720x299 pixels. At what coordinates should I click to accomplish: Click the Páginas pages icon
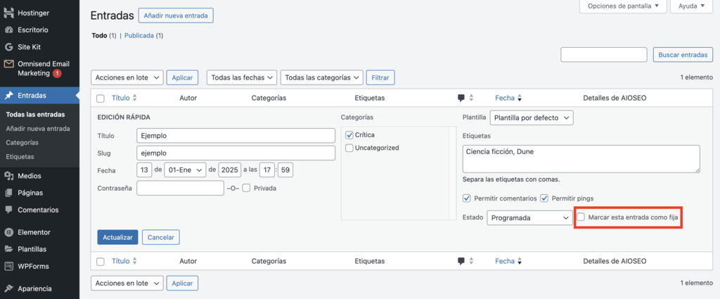8,193
